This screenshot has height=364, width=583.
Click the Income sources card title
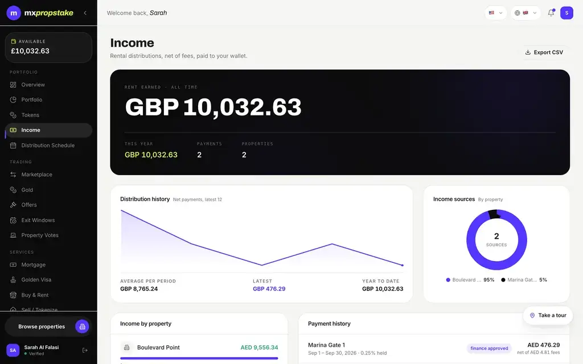click(x=454, y=199)
